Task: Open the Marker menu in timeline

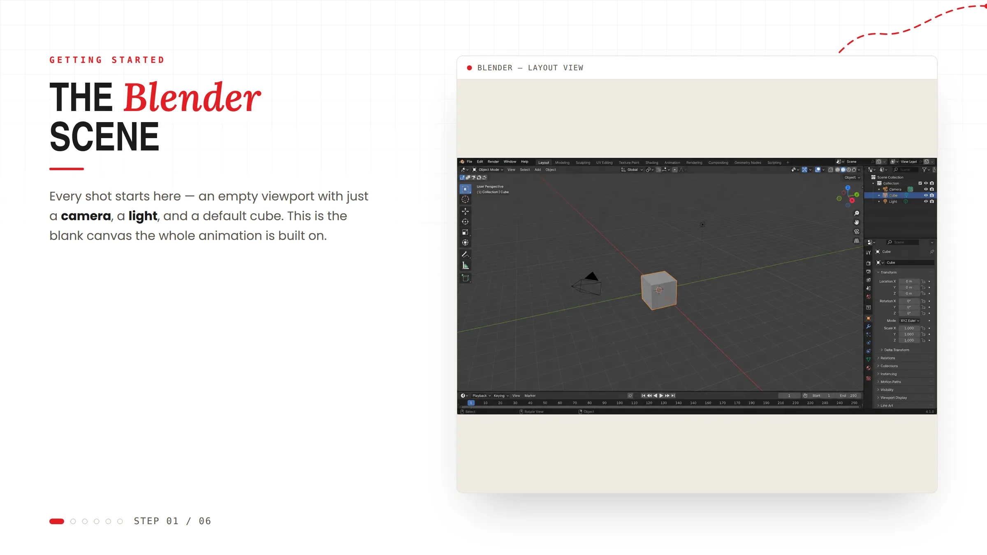Action: [530, 396]
